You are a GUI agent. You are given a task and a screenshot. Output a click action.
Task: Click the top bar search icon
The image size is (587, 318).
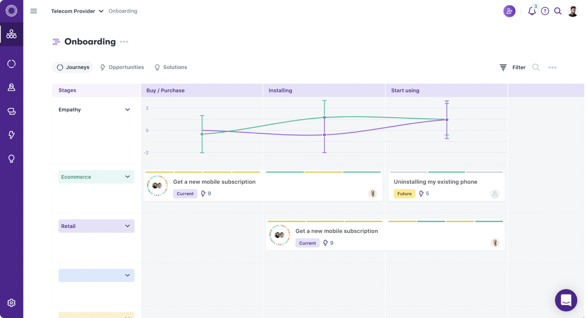[558, 11]
